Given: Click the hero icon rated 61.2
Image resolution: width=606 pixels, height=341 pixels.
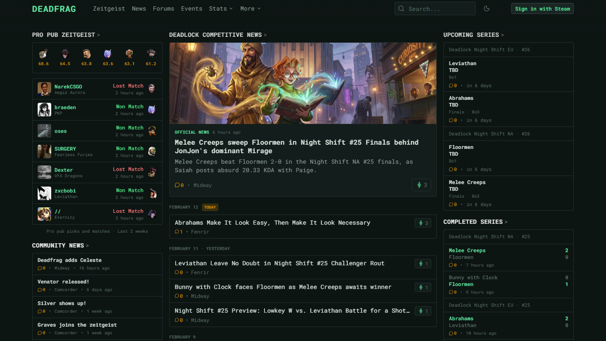Looking at the screenshot, I should 151,54.
